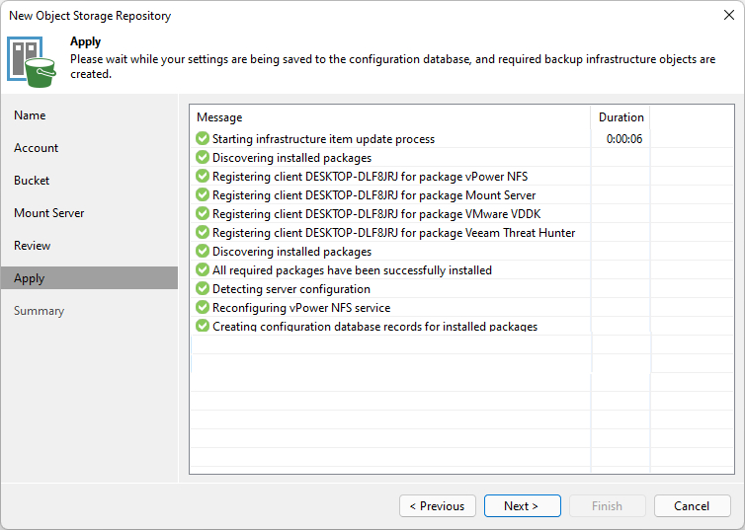The image size is (745, 530).
Task: Click success icon for Reconfiguring vPower NFS service
Action: 203,308
